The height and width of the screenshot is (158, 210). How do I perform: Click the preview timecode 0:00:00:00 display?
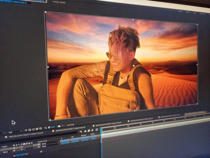pos(70,125)
